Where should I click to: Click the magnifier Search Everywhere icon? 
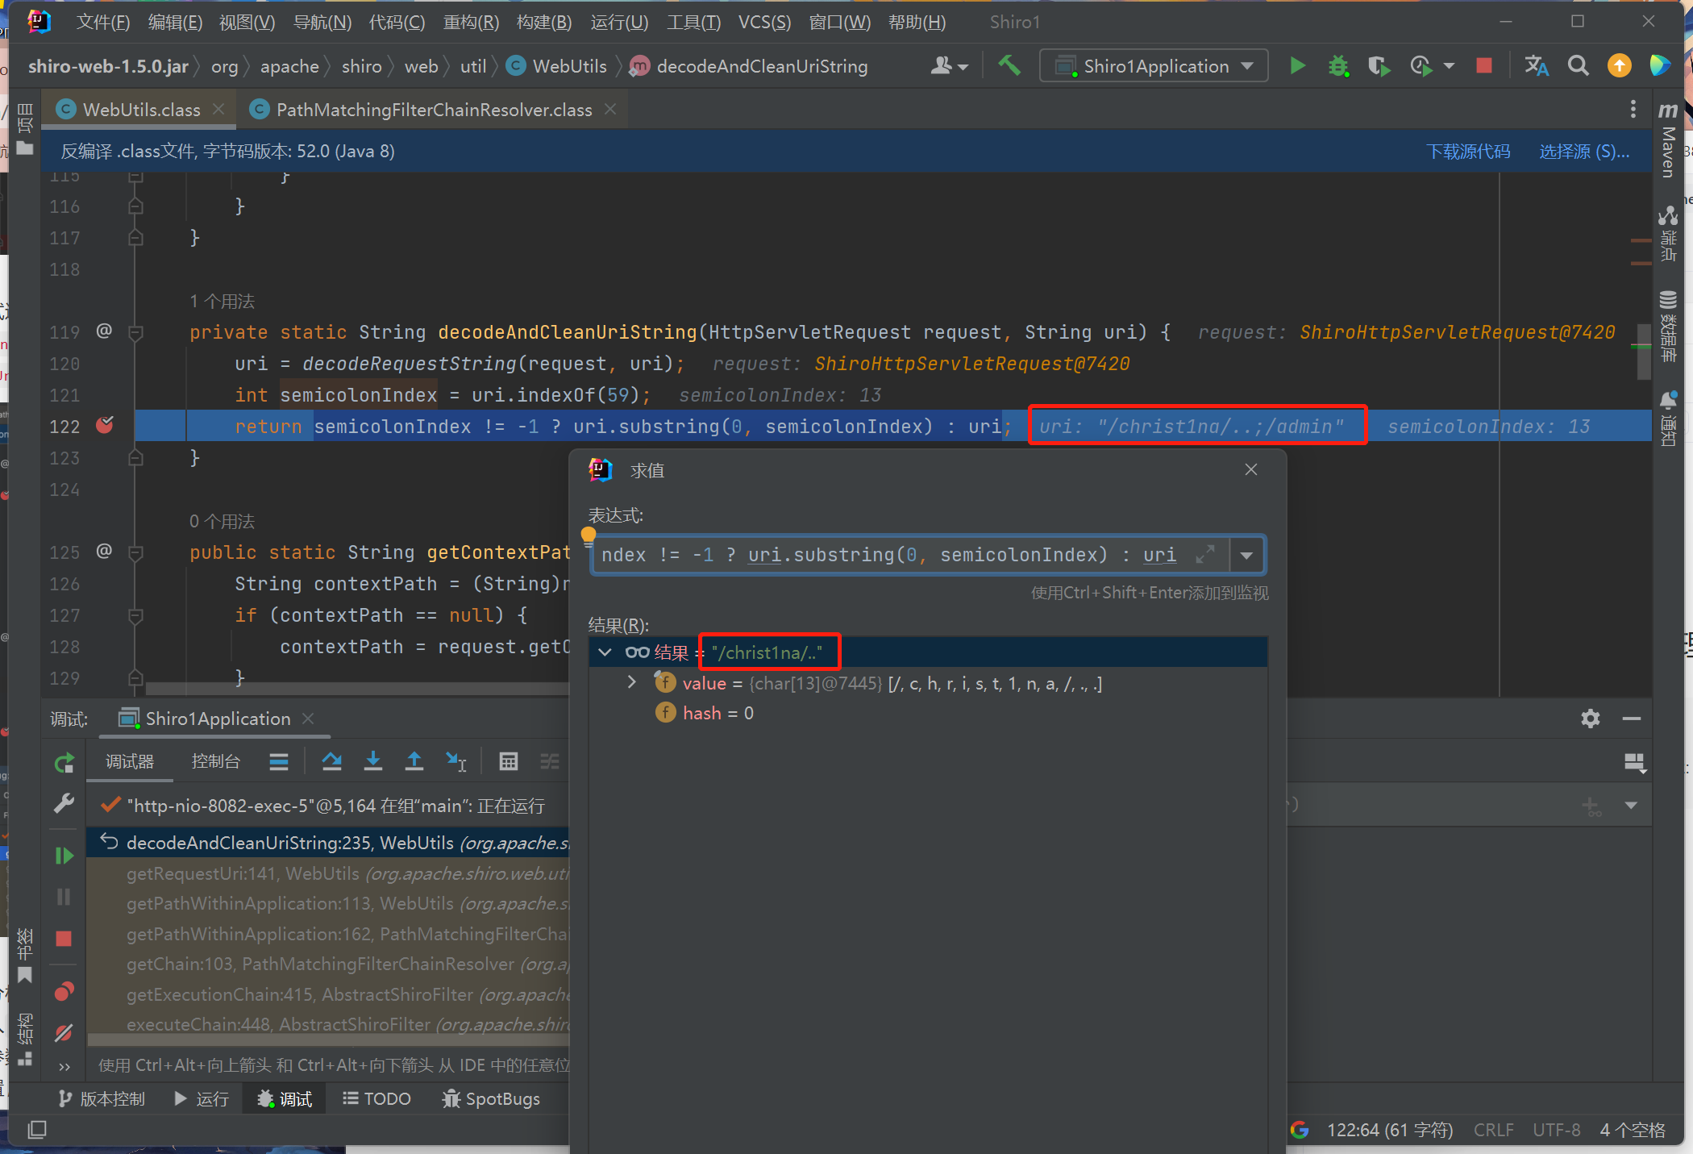coord(1578,66)
